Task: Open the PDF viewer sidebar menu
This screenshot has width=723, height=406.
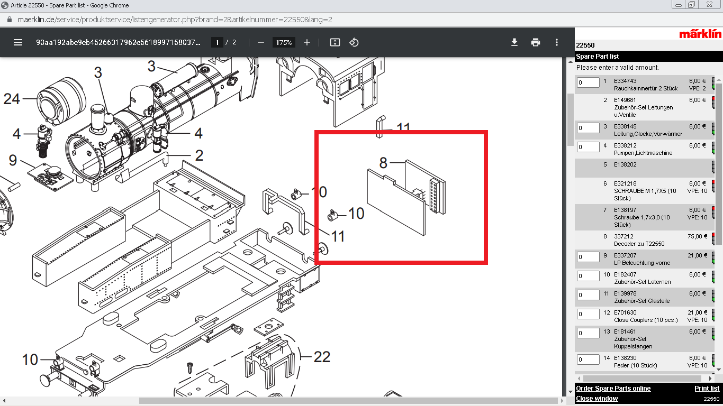Action: pyautogui.click(x=18, y=42)
